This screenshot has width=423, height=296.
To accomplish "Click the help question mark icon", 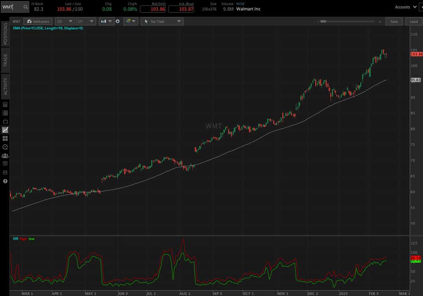I will pyautogui.click(x=5, y=181).
